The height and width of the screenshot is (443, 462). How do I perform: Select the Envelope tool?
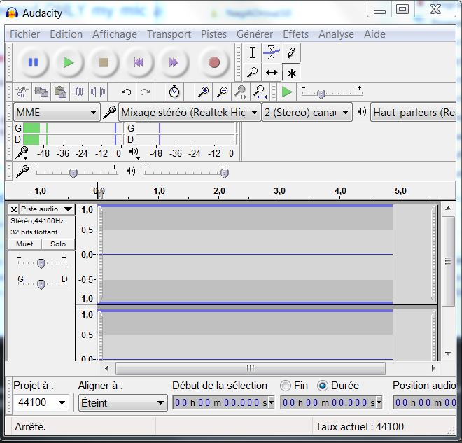pos(272,52)
